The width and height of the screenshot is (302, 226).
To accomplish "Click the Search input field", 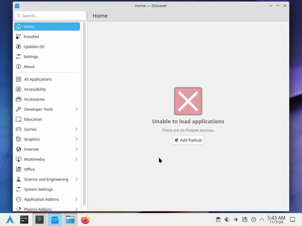I will [50, 16].
